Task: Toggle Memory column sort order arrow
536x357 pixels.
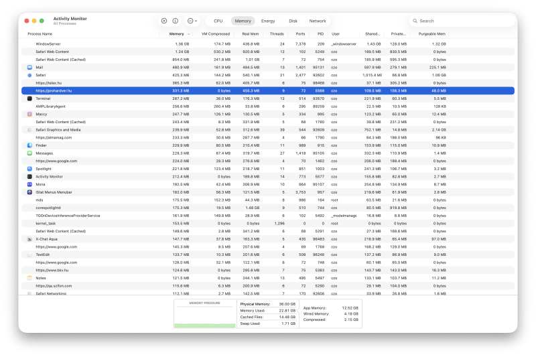Action: 188,33
